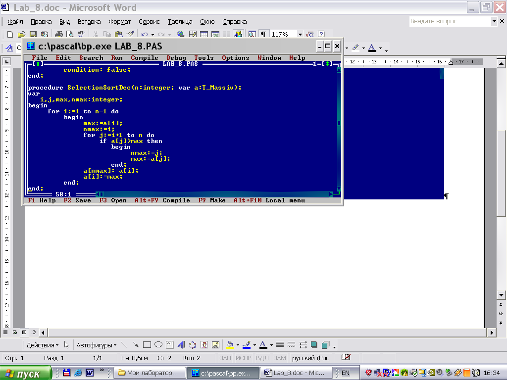Open the Сервис menu

149,22
